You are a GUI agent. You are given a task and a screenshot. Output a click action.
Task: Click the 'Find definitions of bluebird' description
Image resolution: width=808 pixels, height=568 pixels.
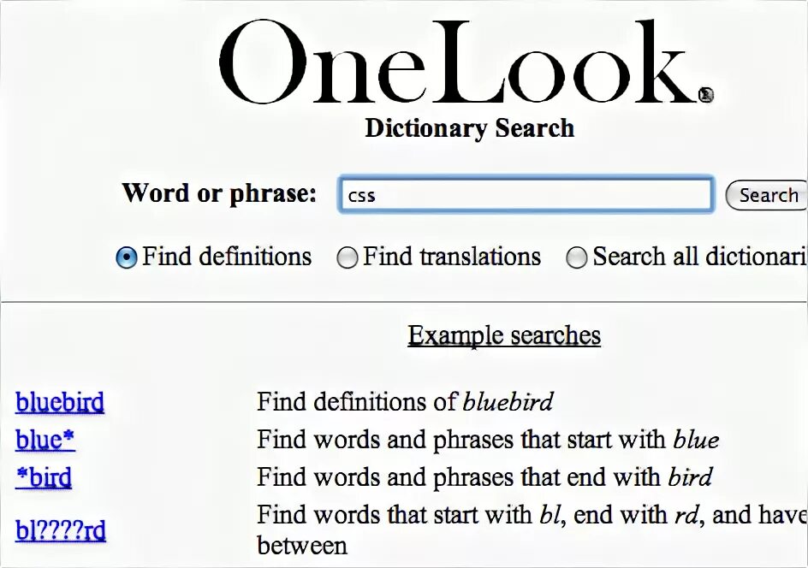click(405, 402)
